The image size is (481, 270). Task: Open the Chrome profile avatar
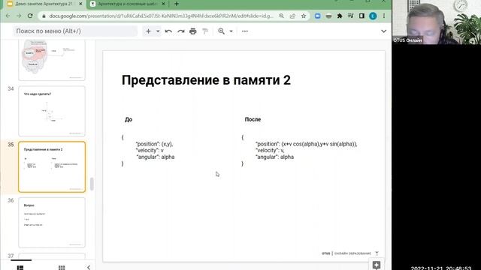click(x=373, y=16)
